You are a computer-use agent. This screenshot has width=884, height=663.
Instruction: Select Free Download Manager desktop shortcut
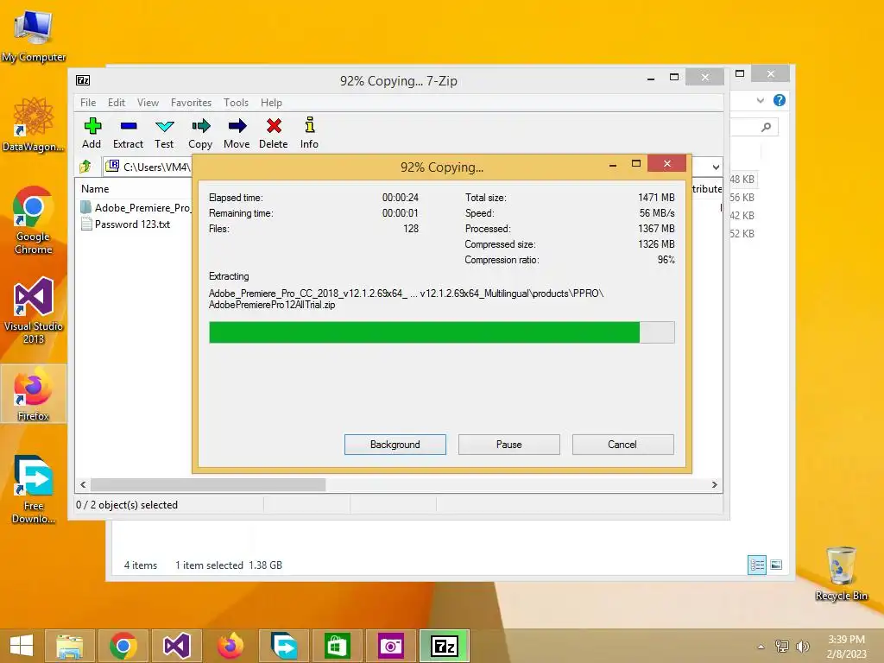(x=34, y=489)
